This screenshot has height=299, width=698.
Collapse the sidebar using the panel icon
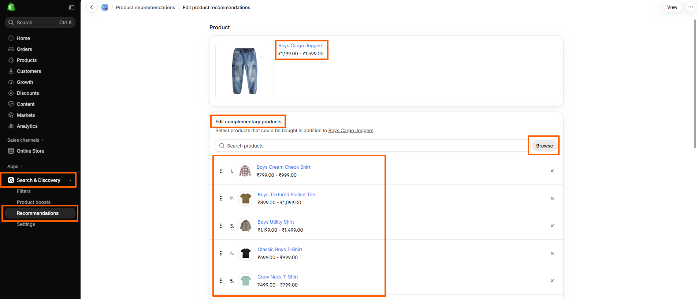click(x=72, y=8)
